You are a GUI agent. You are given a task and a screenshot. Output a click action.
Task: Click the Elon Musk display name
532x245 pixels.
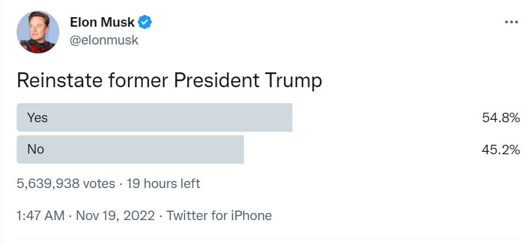click(x=102, y=23)
